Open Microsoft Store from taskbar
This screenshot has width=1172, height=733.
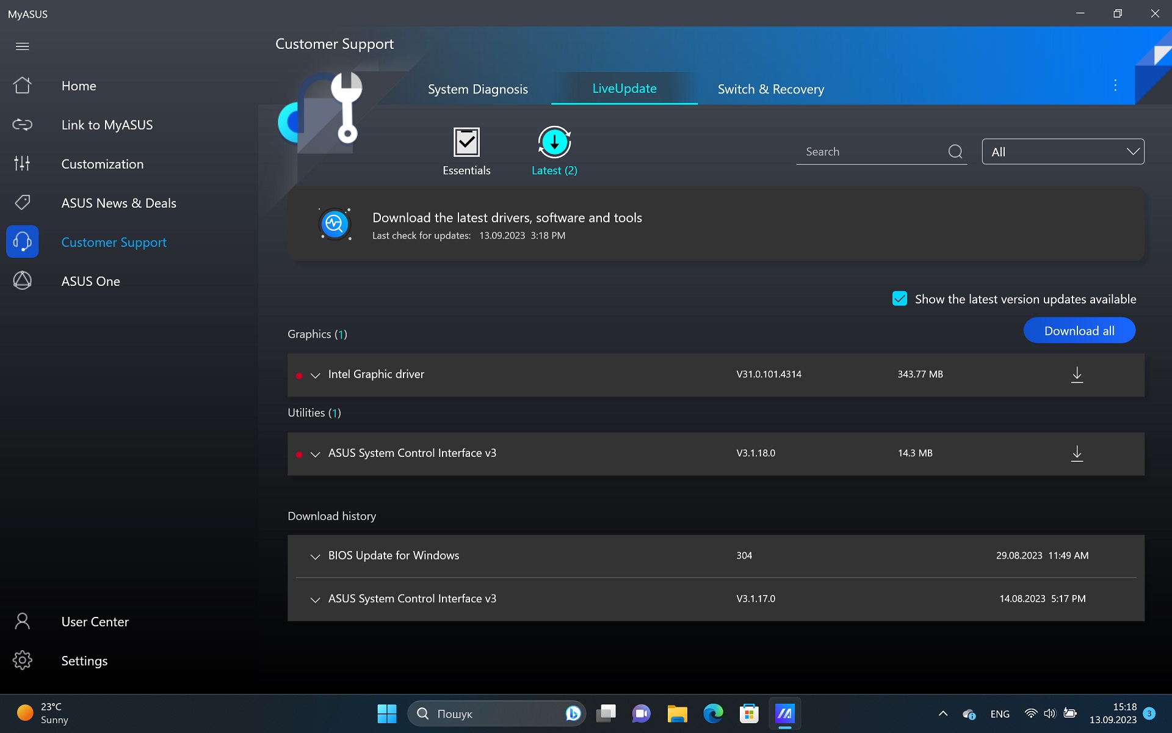coord(749,713)
